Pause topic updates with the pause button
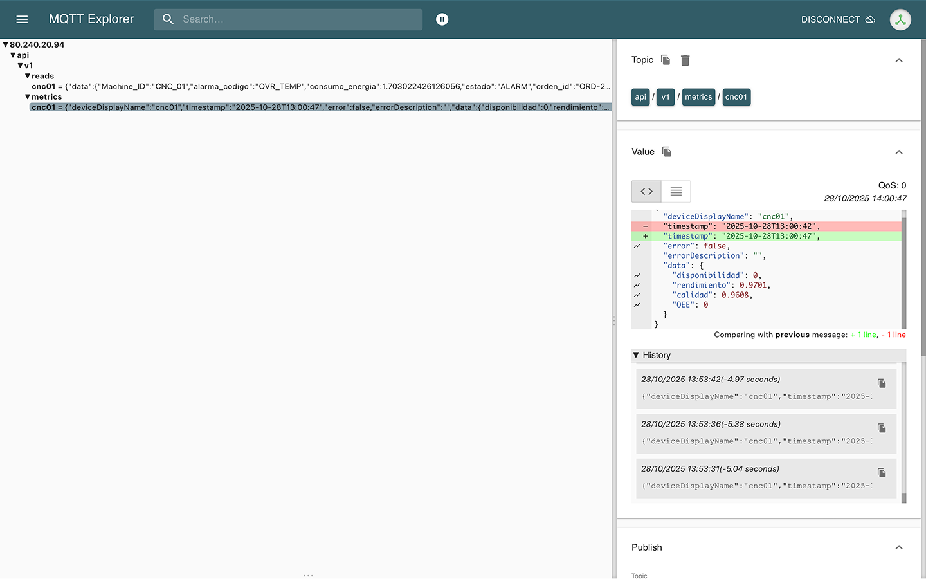 point(442,19)
